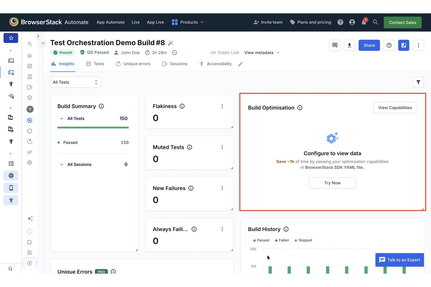
Task: Expand View metadata dropdown
Action: 262,53
